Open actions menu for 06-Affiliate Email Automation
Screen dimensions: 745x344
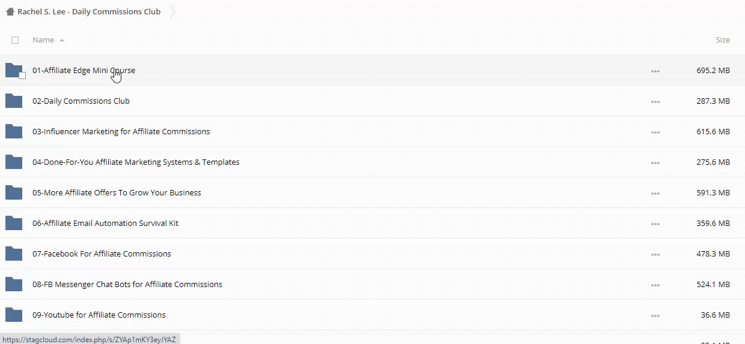coord(655,224)
